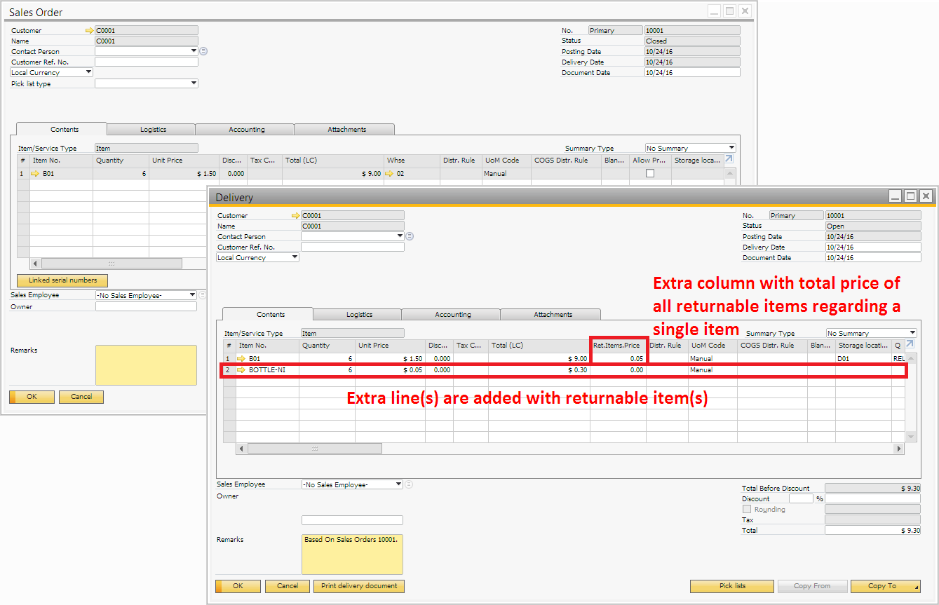The height and width of the screenshot is (605, 939).
Task: Open Local Currency dropdown in Delivery
Action: [295, 257]
